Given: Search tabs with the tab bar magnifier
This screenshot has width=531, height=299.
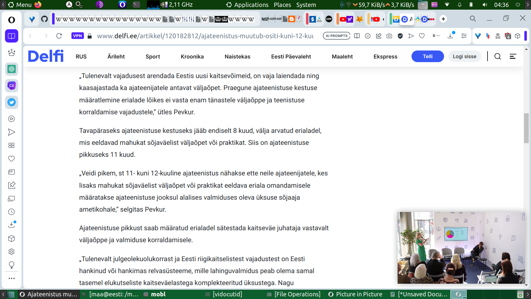Looking at the screenshot, I should pos(473,19).
